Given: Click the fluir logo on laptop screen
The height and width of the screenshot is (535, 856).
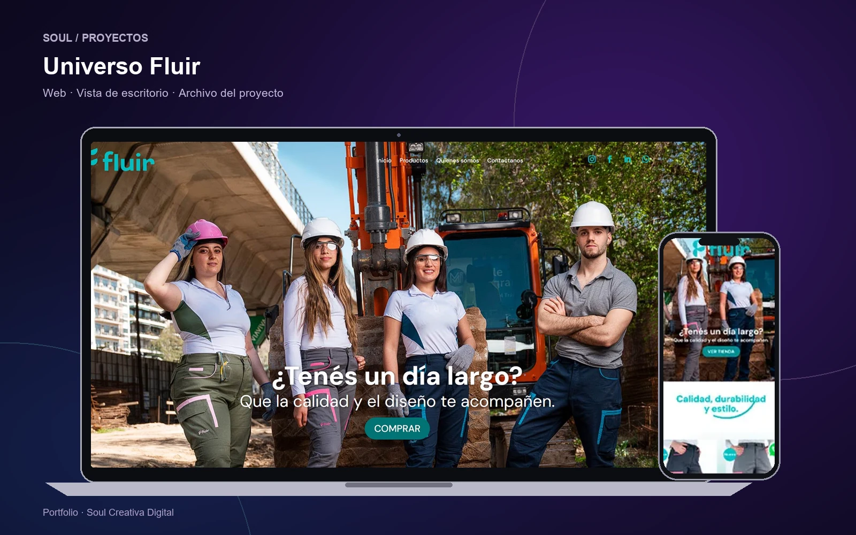Looking at the screenshot, I should coord(123,160).
